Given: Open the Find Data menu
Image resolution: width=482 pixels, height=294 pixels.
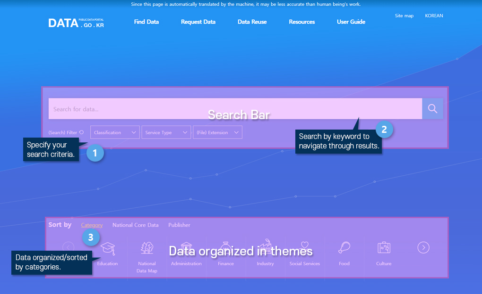Looking at the screenshot, I should [146, 22].
